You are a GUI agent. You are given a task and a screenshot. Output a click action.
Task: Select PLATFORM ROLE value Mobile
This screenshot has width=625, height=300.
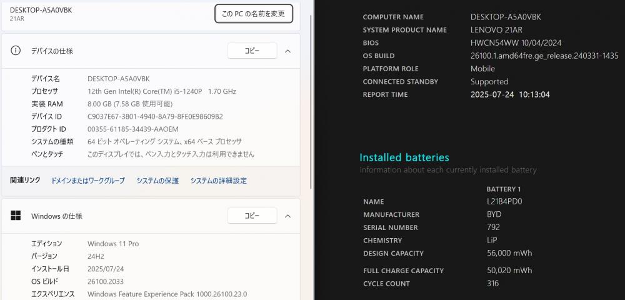(482, 69)
